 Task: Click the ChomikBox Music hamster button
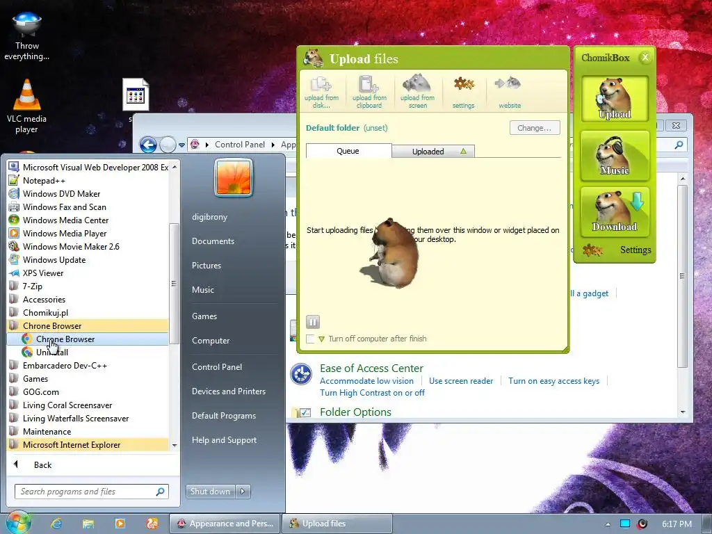click(615, 155)
